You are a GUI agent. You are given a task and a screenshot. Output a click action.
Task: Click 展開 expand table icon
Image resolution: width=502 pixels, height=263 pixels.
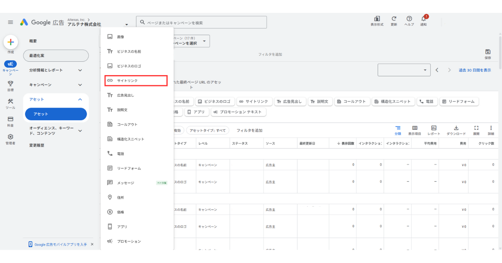(476, 128)
